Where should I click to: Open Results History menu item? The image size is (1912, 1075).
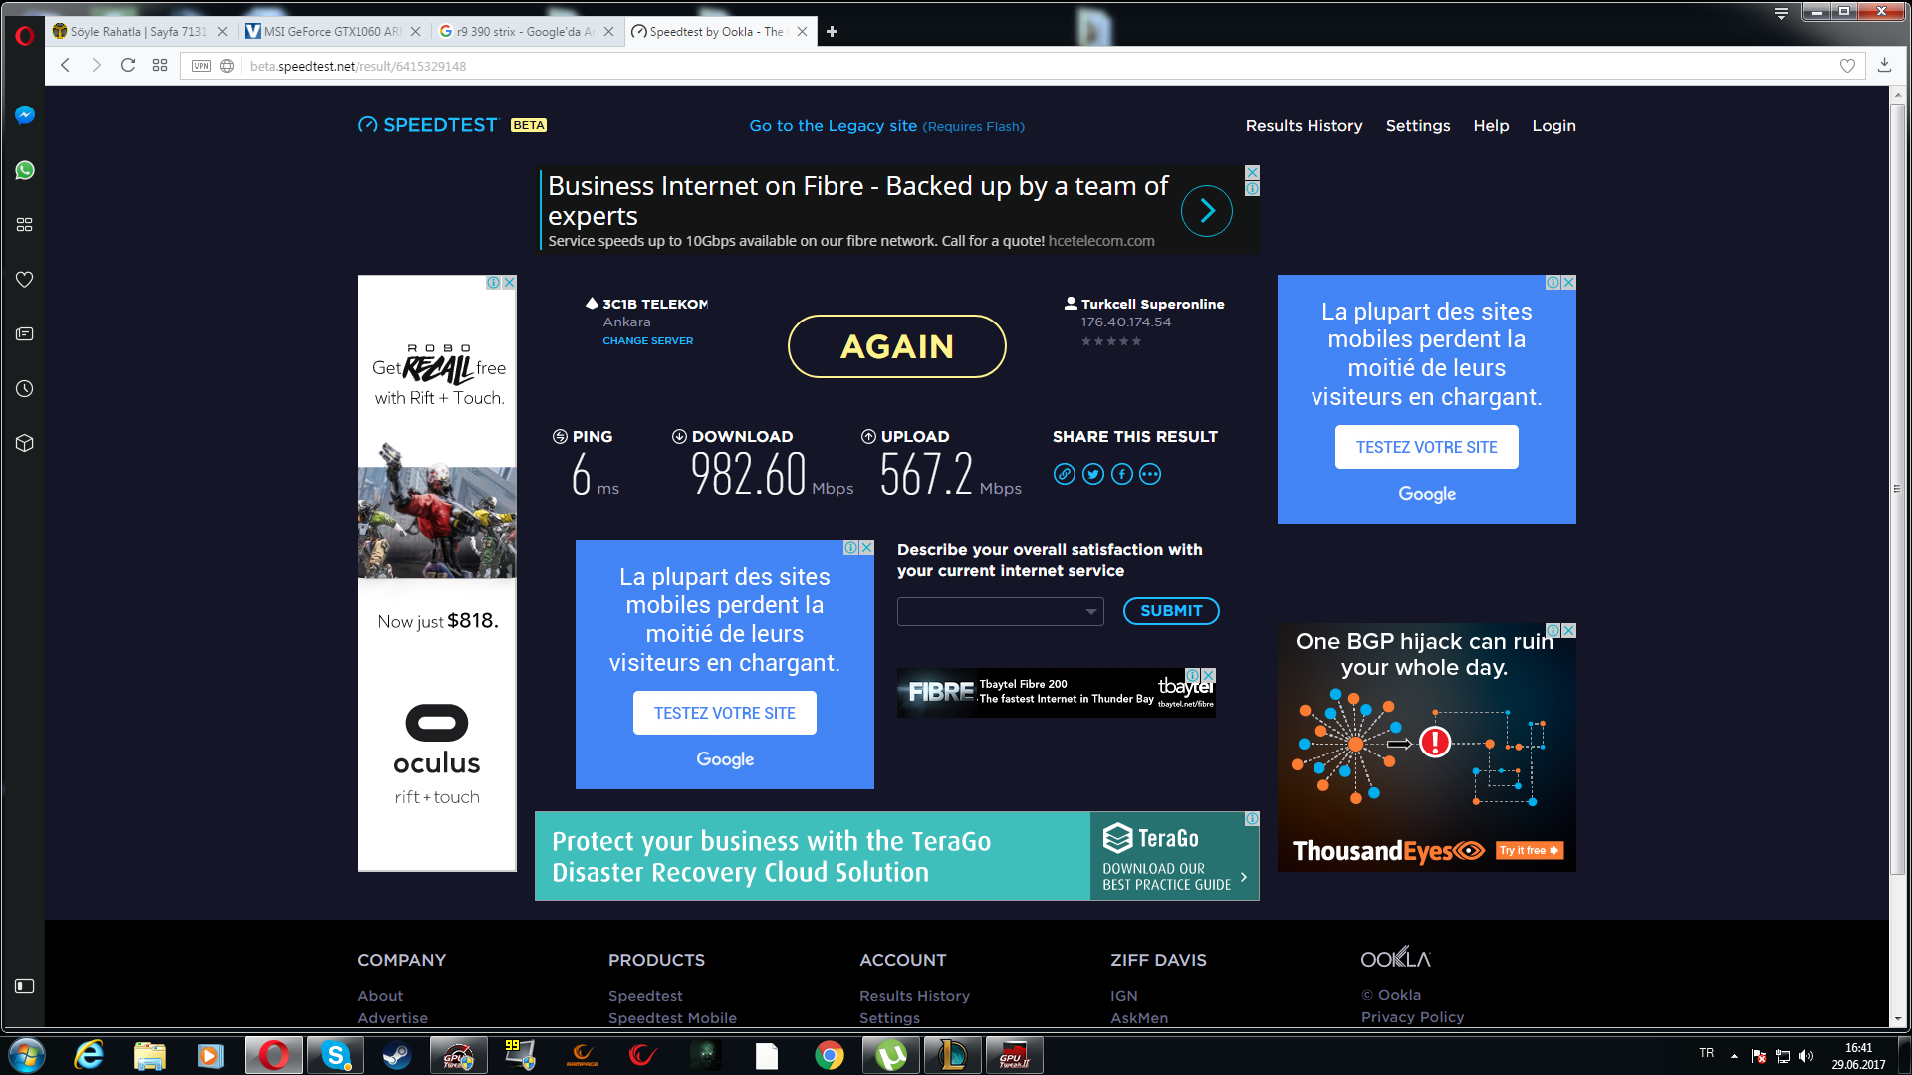pos(1304,126)
